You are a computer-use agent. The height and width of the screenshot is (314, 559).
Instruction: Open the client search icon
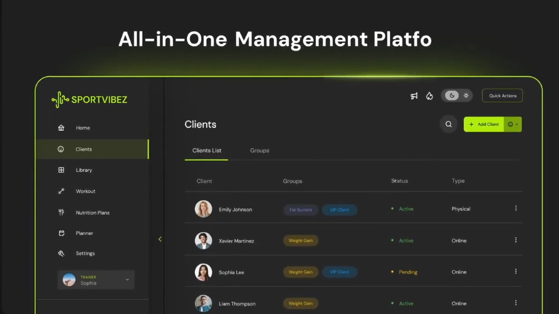[449, 124]
